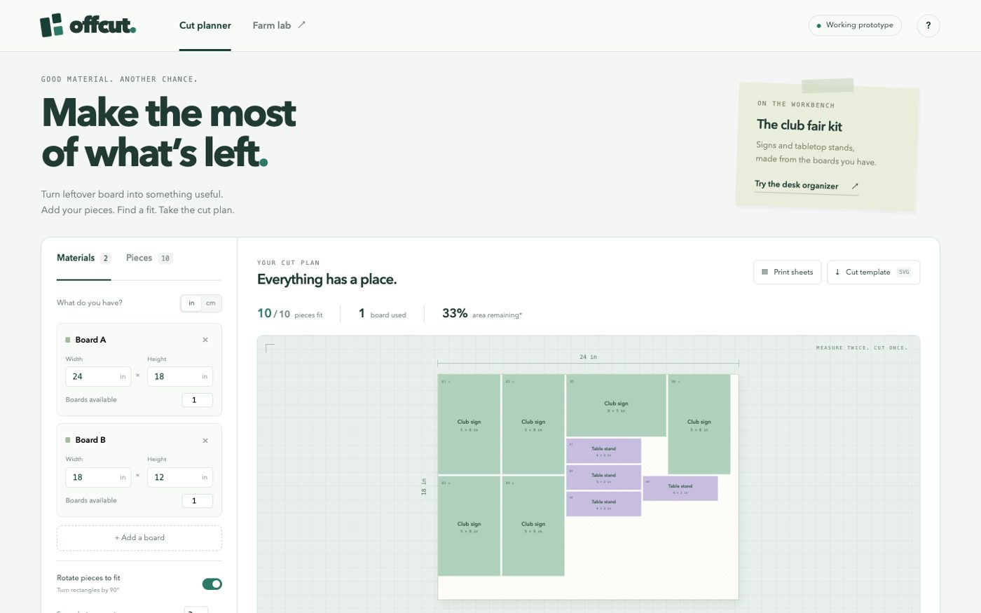Edit the Board B width field
This screenshot has width=981, height=613.
[98, 477]
